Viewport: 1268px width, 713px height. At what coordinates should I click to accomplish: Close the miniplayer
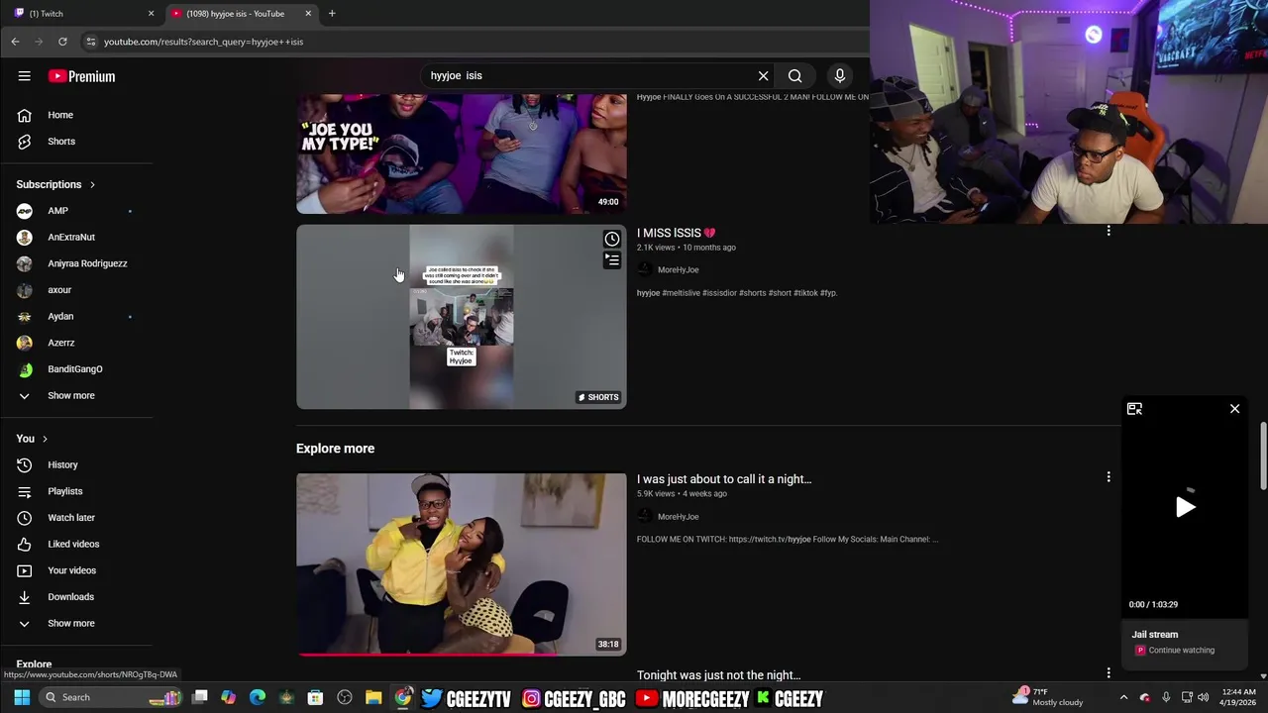(x=1234, y=409)
